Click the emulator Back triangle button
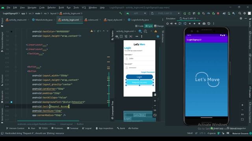 click(190, 23)
